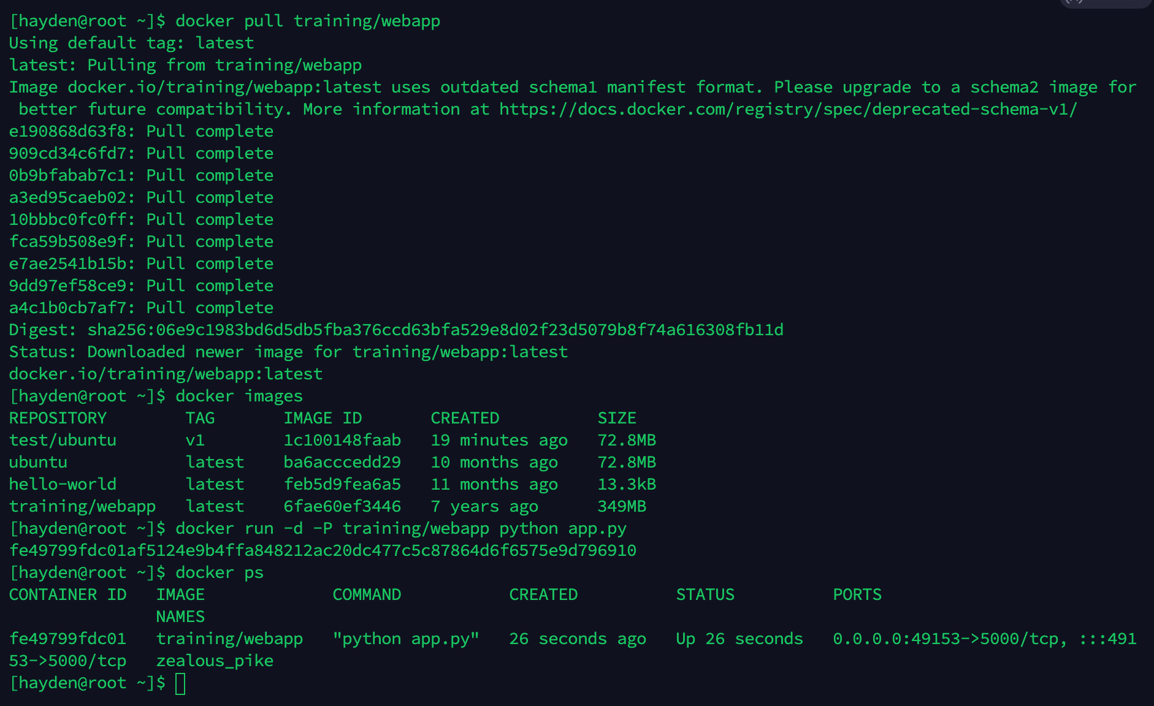Click the "Up 26 seconds" status text
The height and width of the screenshot is (706, 1154).
[739, 639]
